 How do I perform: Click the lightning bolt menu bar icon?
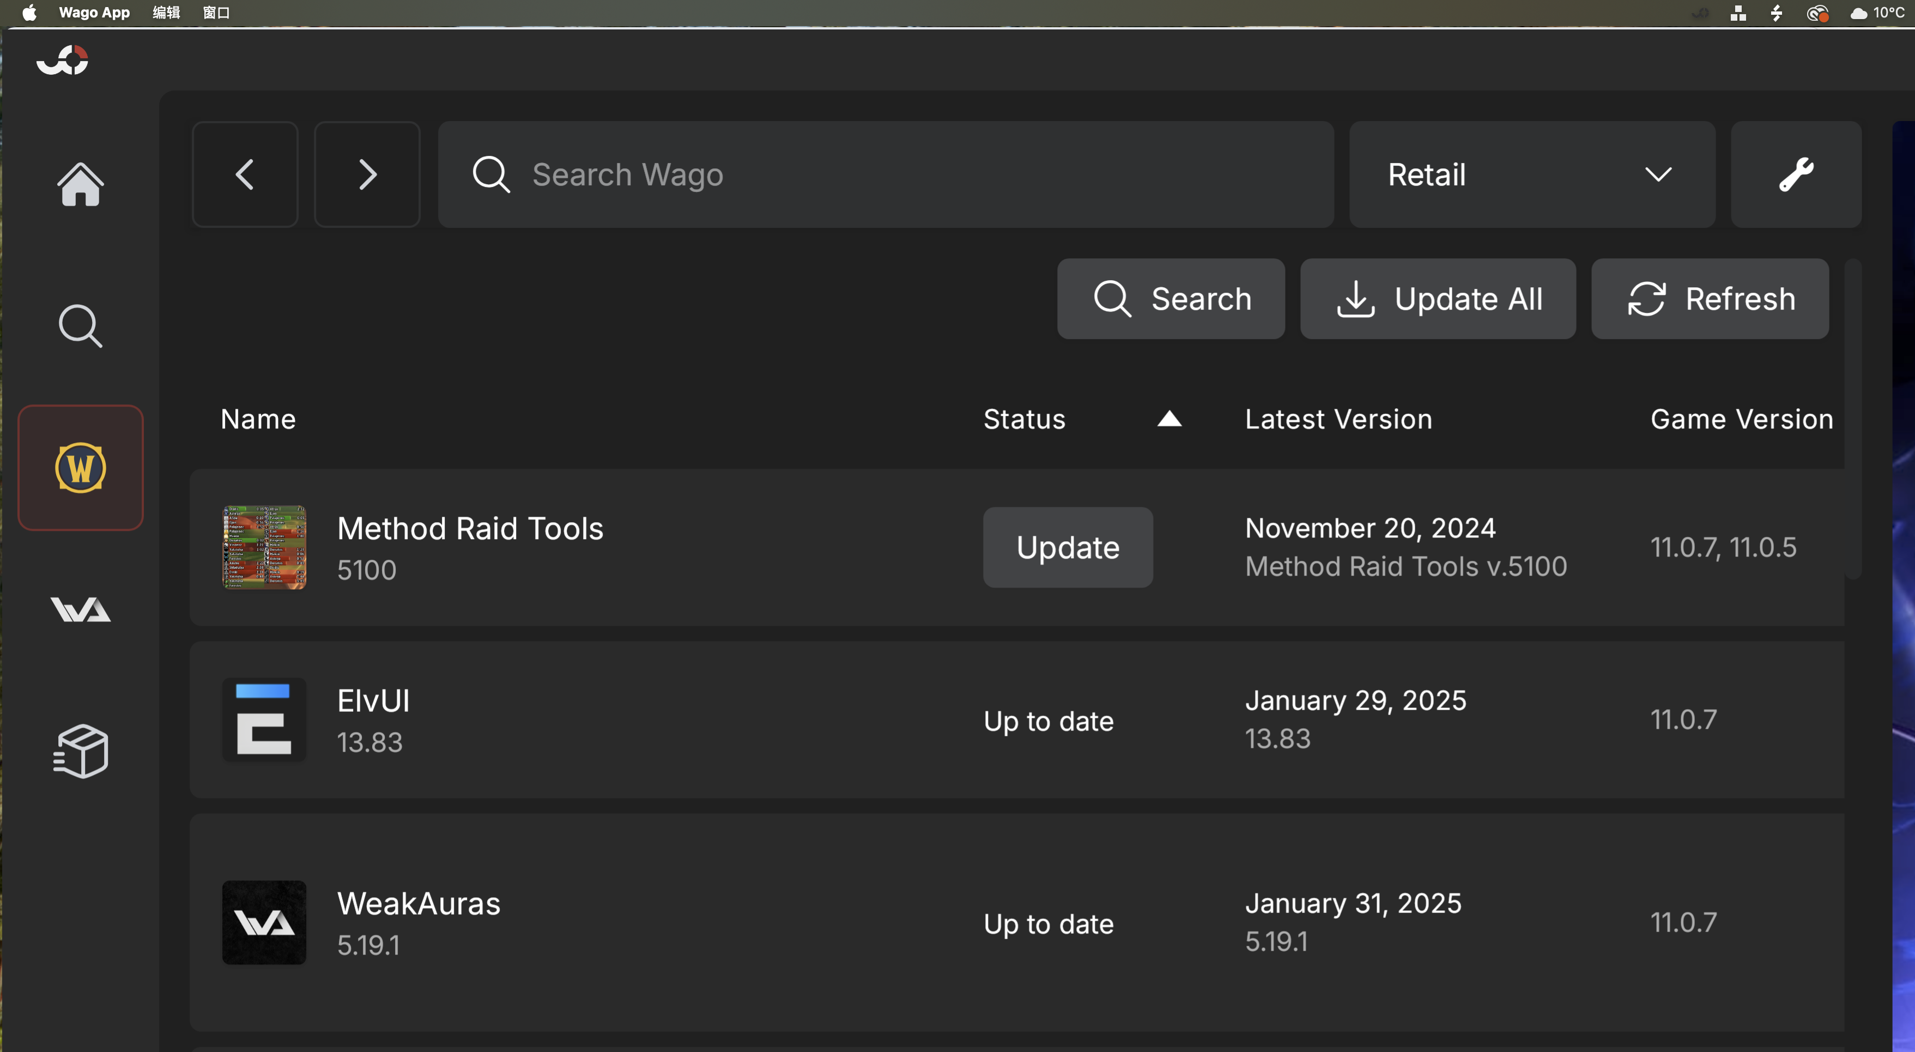coord(1777,13)
